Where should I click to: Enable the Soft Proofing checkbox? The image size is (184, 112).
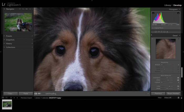click(44, 94)
